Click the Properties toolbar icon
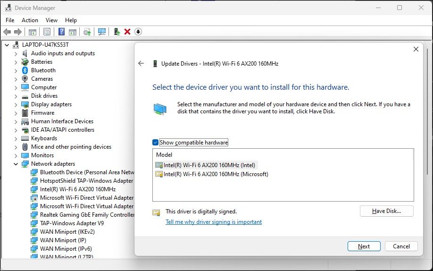 click(x=47, y=32)
